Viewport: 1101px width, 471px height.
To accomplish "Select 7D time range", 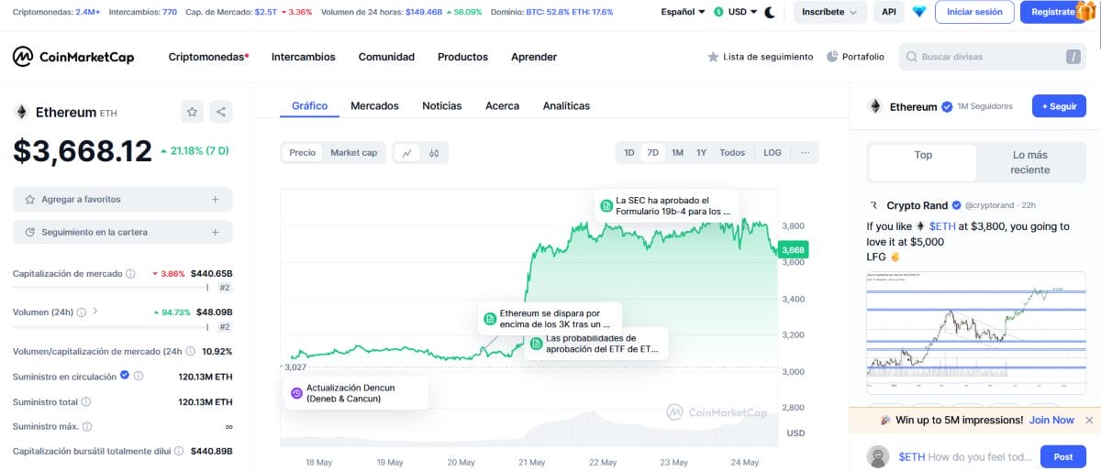I will coord(653,153).
